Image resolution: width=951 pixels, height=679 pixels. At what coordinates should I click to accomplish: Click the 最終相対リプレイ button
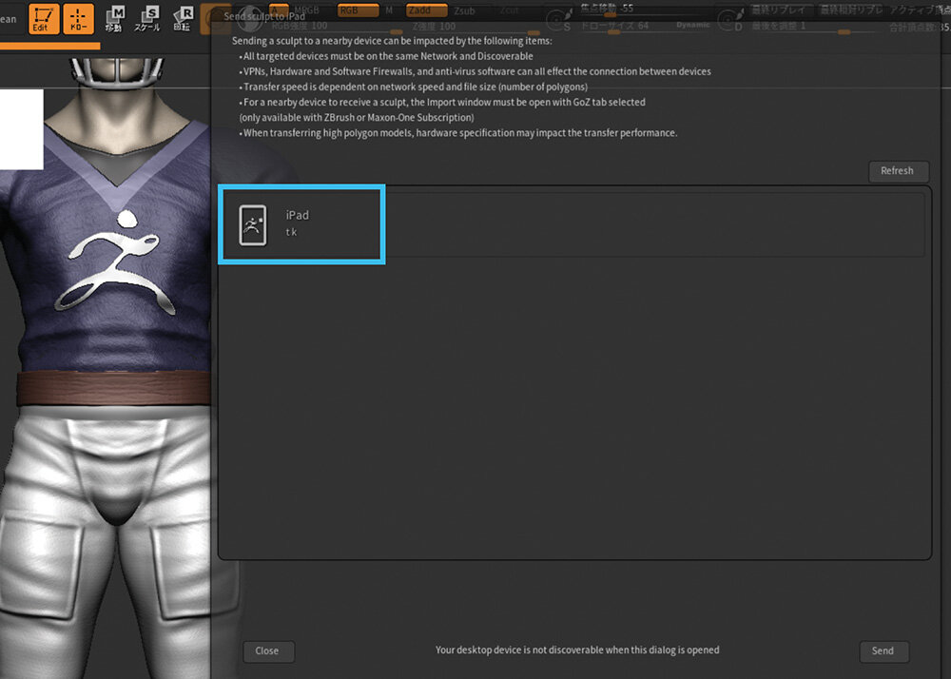[851, 10]
